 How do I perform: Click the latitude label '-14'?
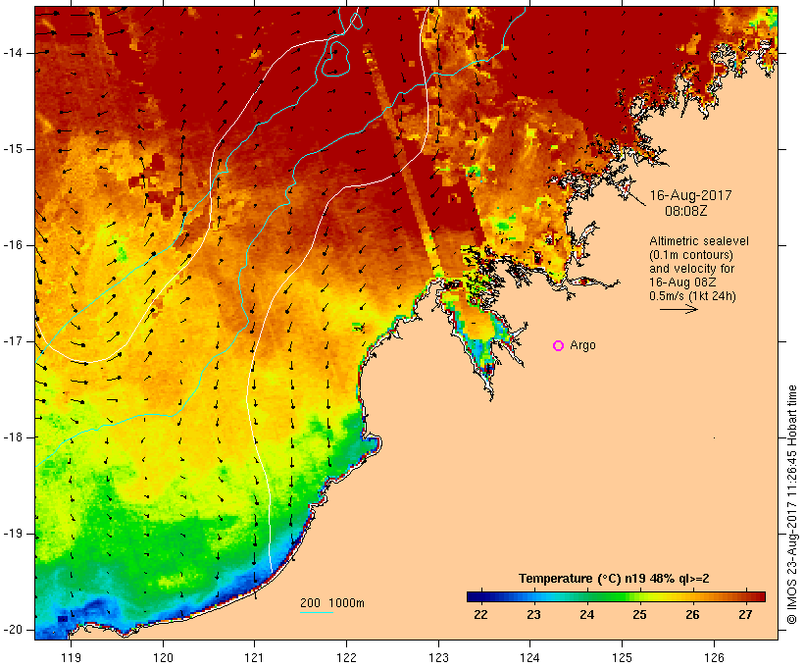[13, 53]
